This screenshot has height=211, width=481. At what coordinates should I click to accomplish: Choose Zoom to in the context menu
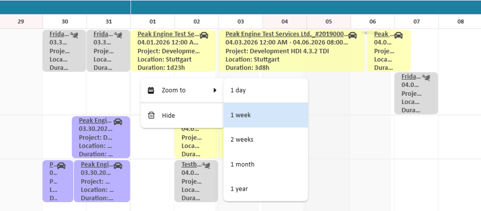[x=182, y=90]
